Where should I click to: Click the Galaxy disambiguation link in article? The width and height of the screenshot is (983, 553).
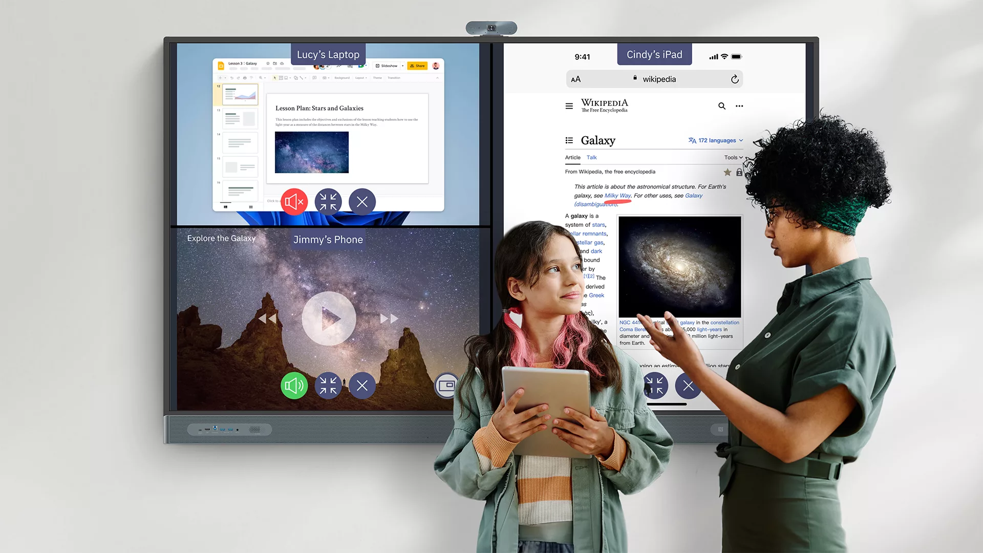(594, 204)
